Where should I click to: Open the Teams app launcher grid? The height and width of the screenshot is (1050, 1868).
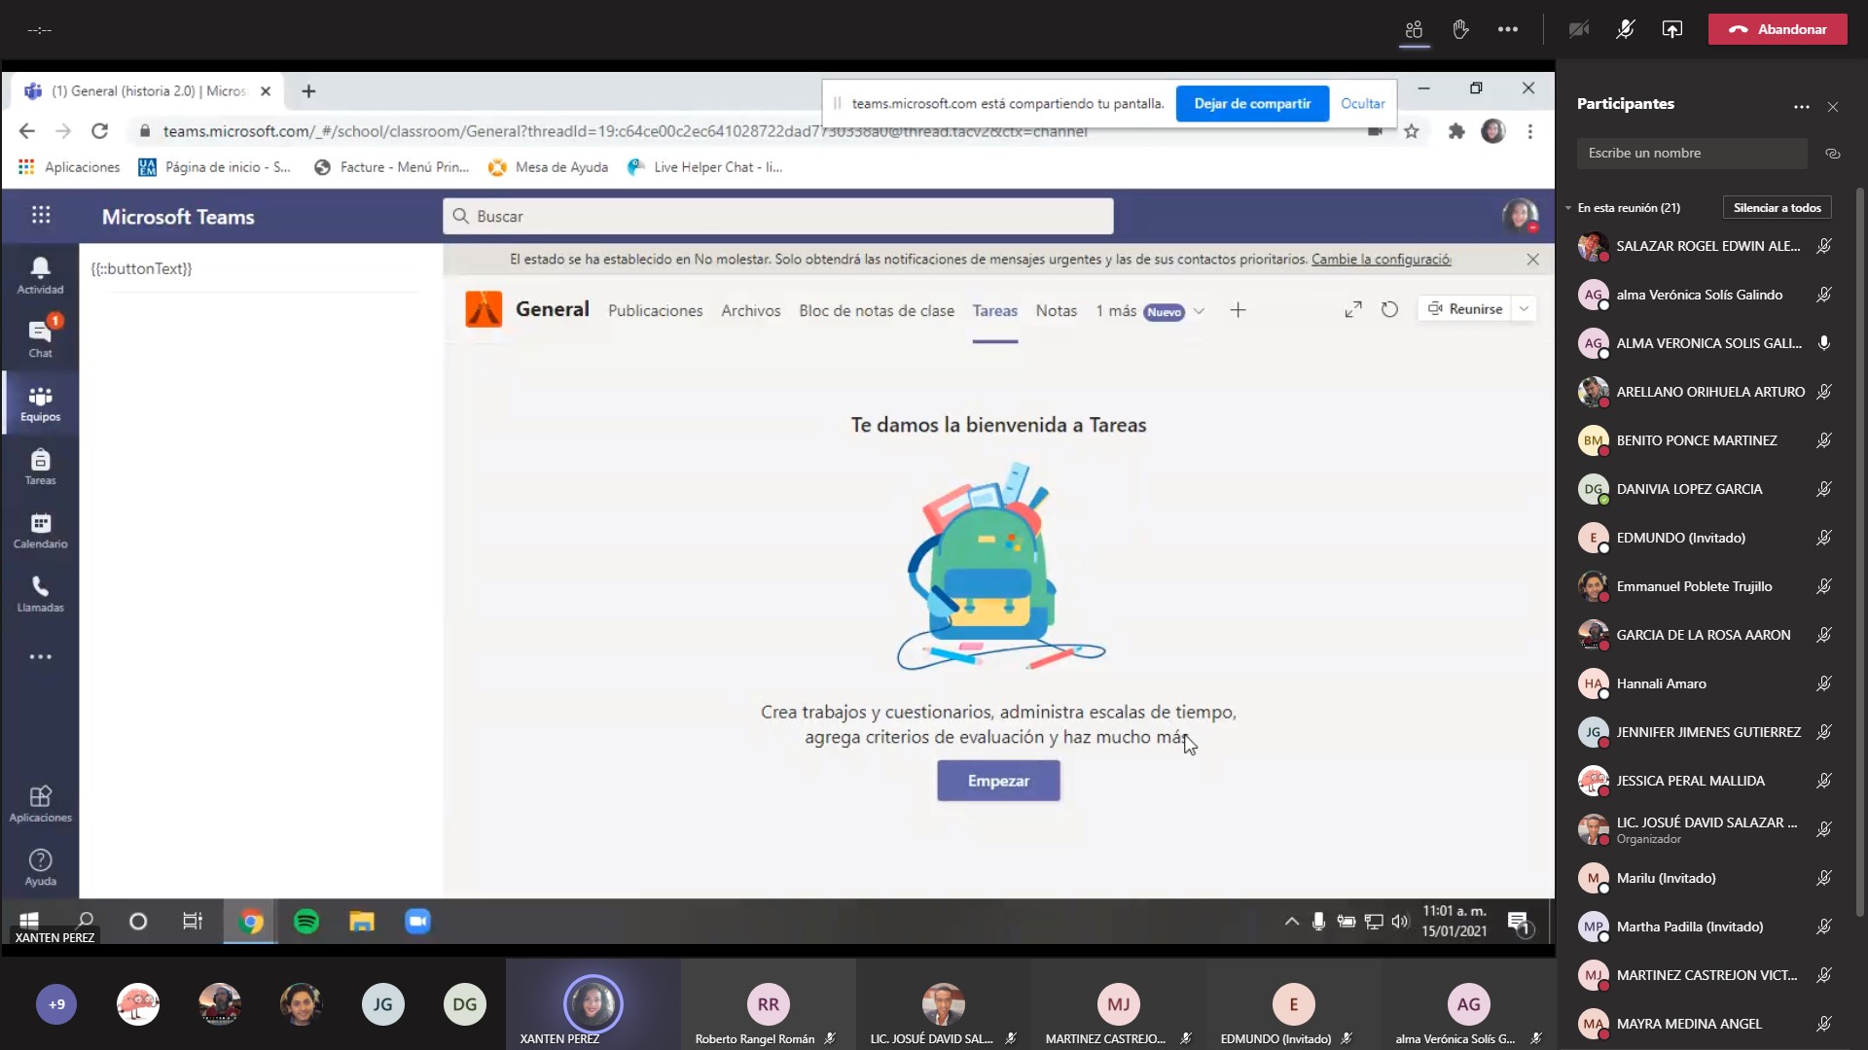pos(41,215)
